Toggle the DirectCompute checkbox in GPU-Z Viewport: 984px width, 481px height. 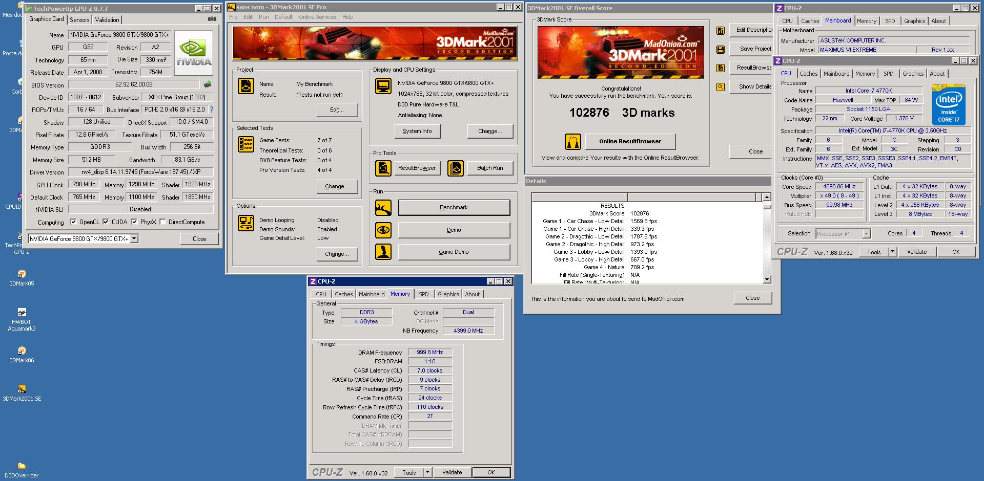click(162, 222)
